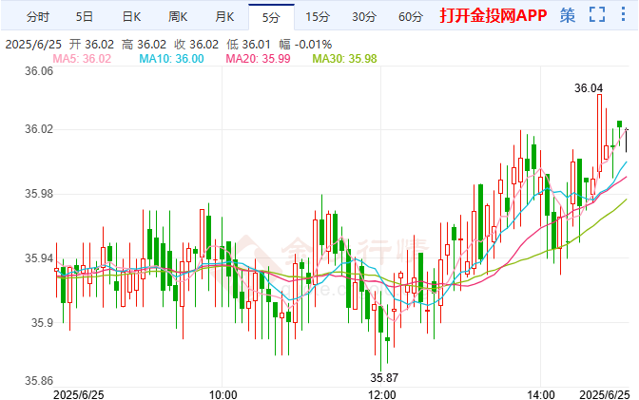639x400 pixels.
Task: Click the 36.06 price axis label
Action: (39, 71)
